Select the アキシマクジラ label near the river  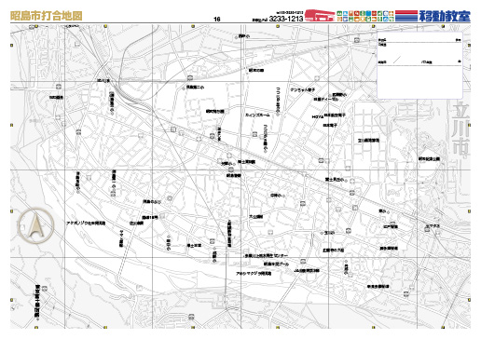tap(254, 274)
